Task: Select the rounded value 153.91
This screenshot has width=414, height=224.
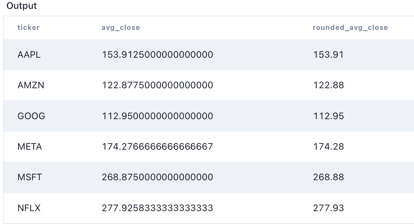Action: (328, 55)
